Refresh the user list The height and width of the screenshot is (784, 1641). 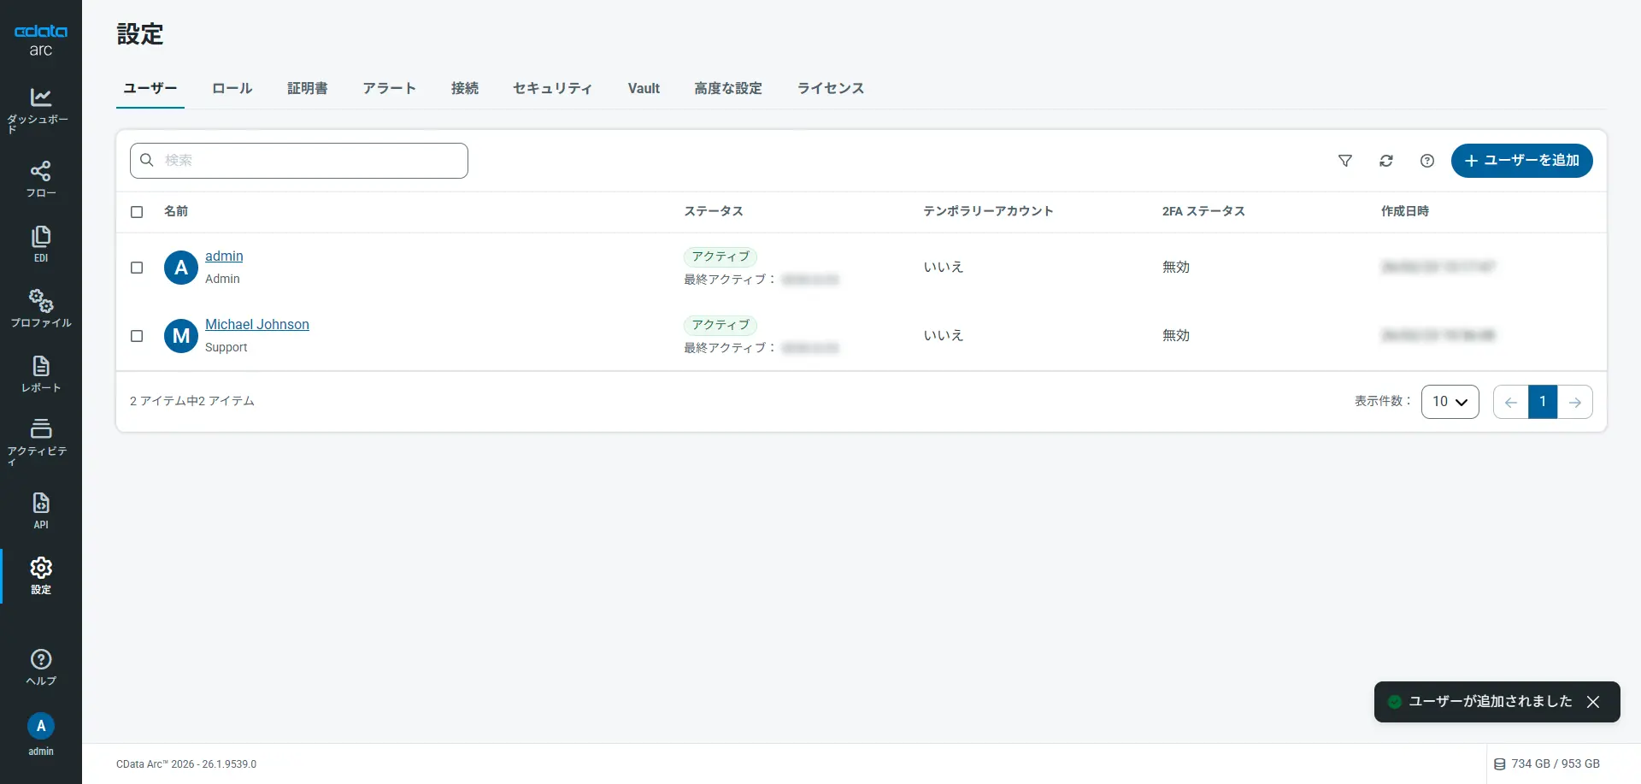(x=1386, y=161)
